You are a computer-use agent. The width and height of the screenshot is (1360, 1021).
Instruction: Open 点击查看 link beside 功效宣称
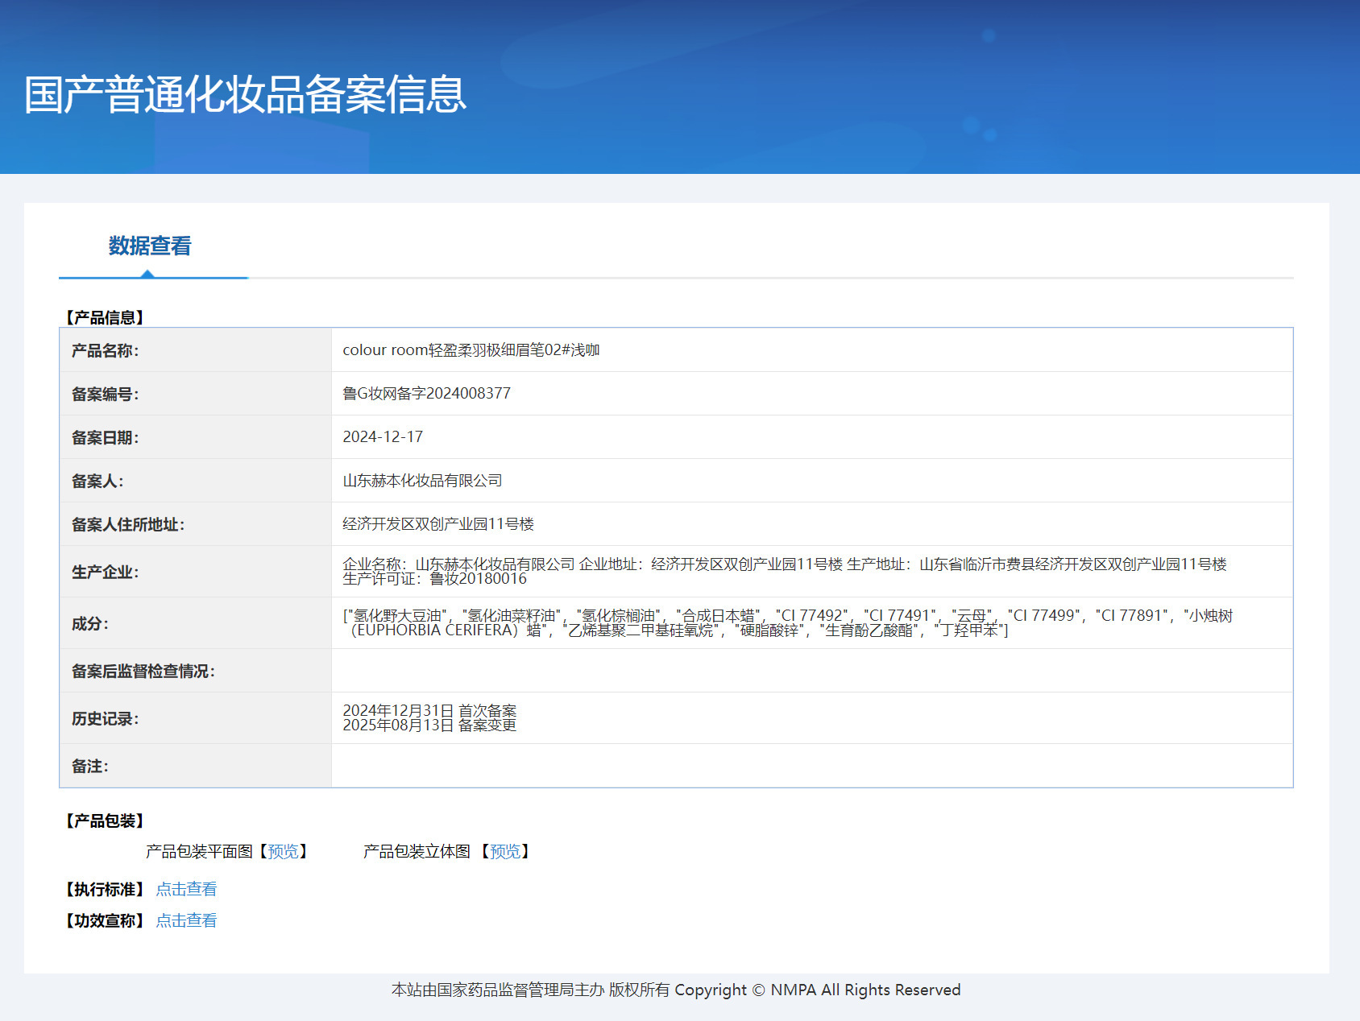(x=186, y=920)
